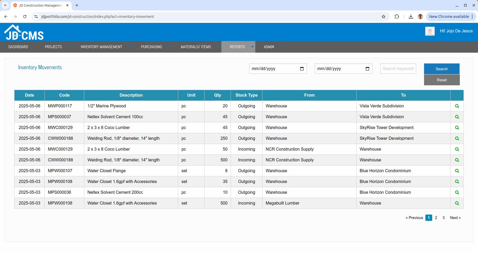The image size is (478, 253).
Task: Go to the Dashboard menu item
Action: [18, 47]
